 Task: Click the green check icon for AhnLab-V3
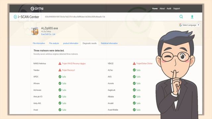(x=60, y=97)
